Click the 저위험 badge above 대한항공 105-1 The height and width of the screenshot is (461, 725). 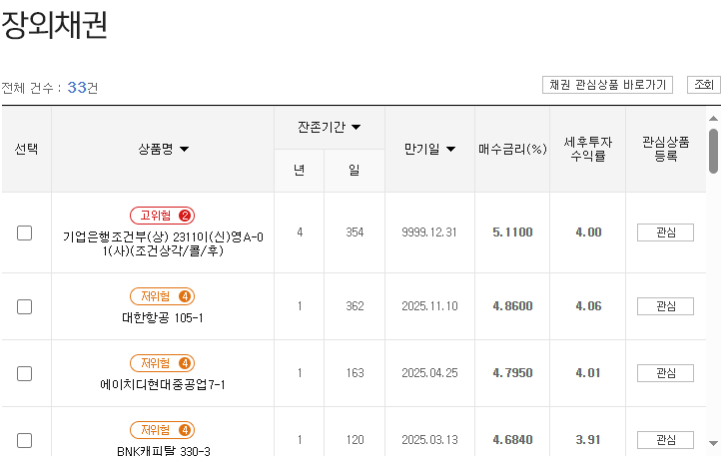tap(162, 296)
